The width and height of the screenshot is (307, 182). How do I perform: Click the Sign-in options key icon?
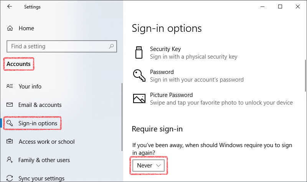(9, 123)
